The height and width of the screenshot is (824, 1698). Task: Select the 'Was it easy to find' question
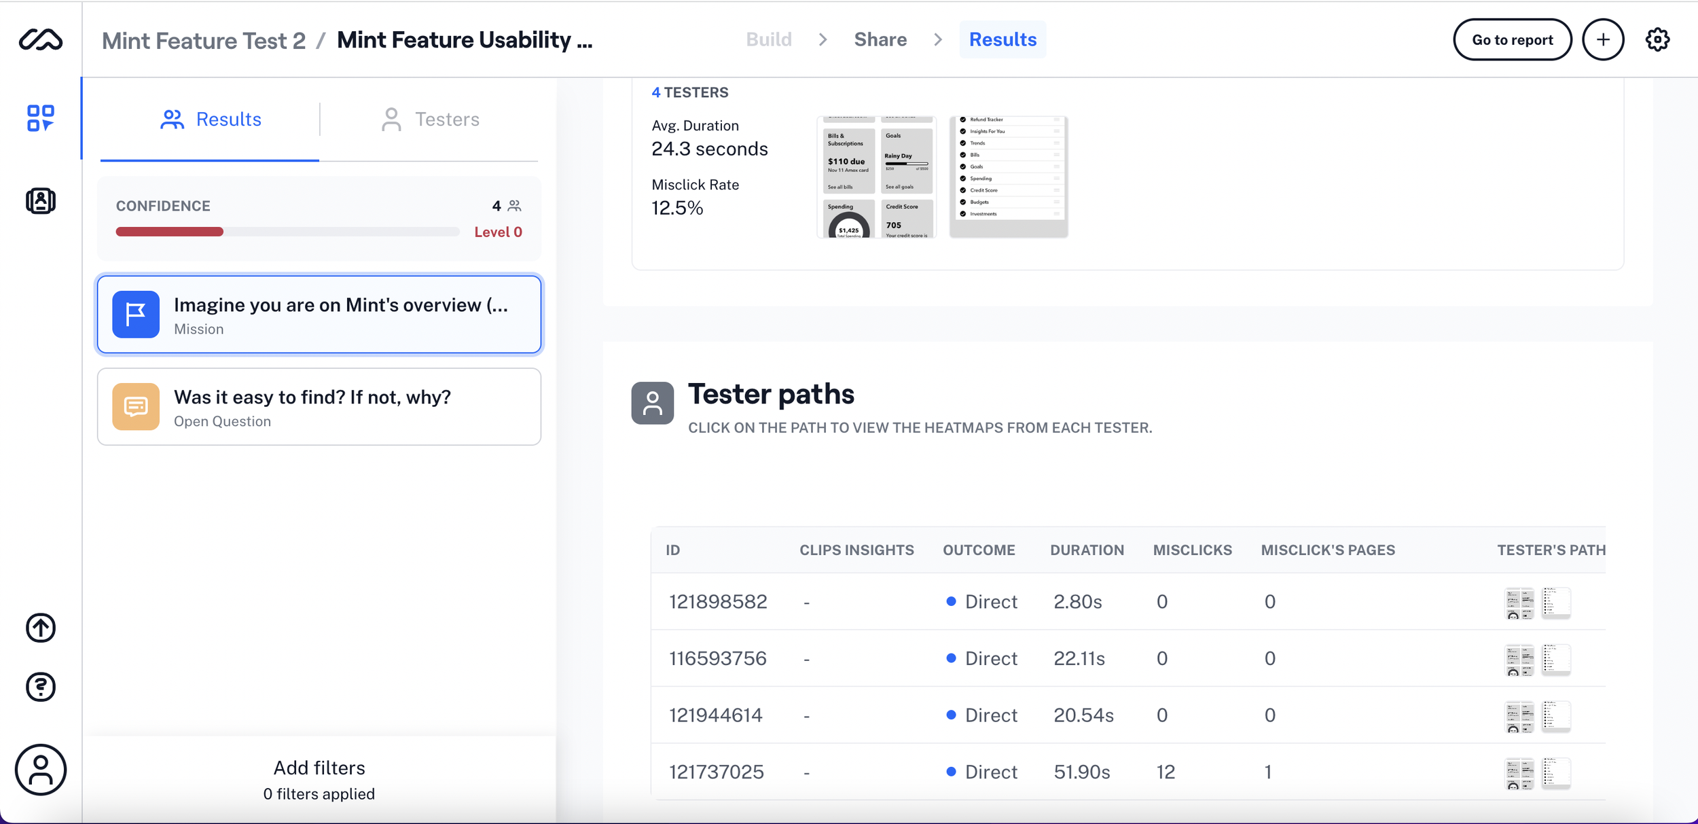click(x=319, y=408)
